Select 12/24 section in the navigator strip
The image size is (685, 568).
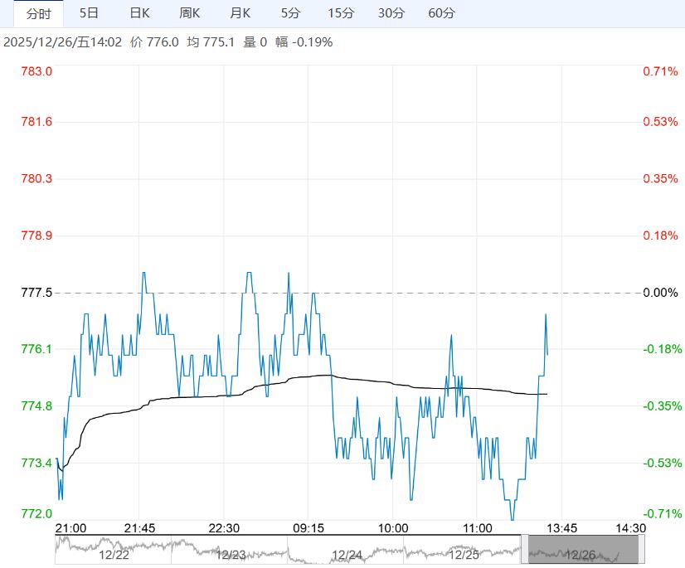(x=347, y=555)
